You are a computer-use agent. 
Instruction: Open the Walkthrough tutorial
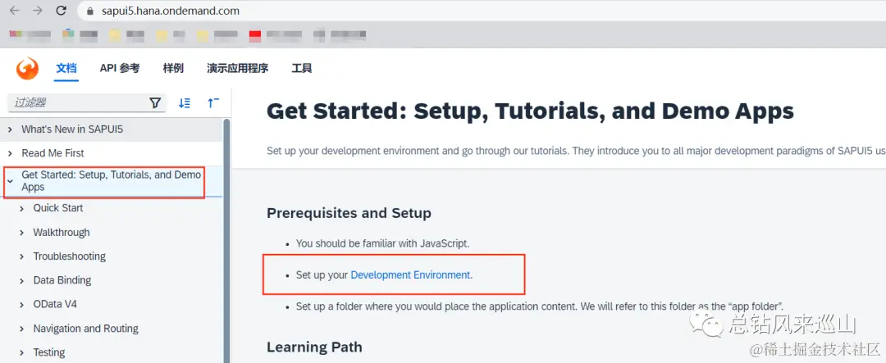point(61,232)
